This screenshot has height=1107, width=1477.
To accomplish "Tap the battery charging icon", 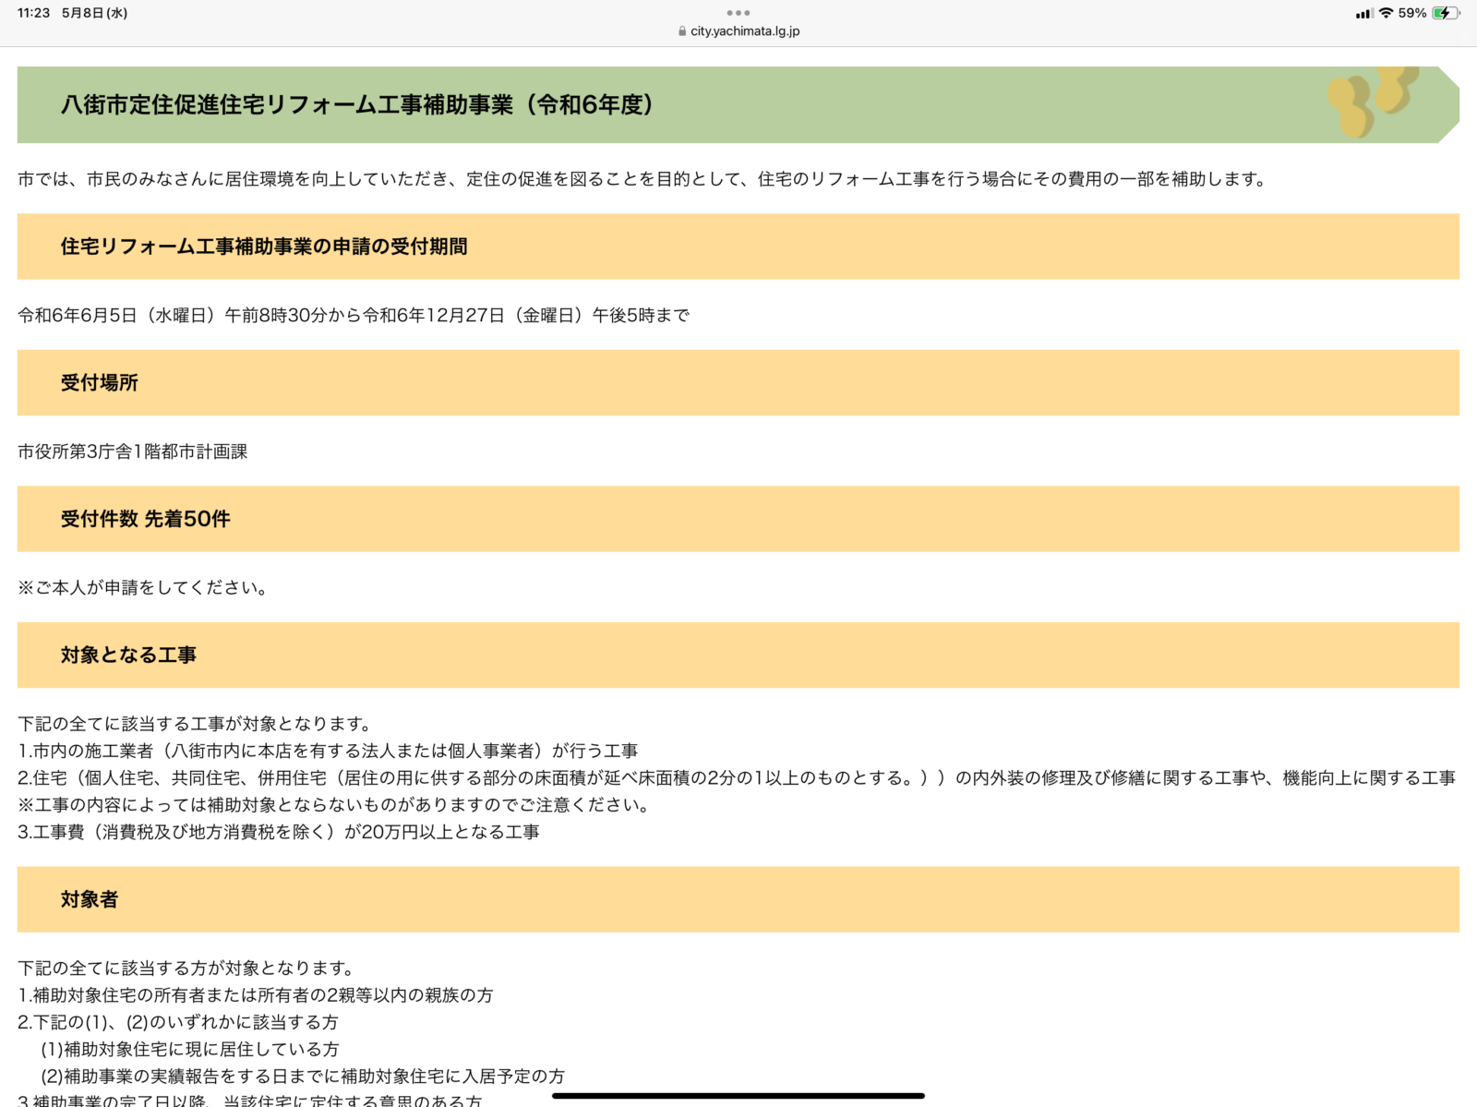I will pos(1445,13).
